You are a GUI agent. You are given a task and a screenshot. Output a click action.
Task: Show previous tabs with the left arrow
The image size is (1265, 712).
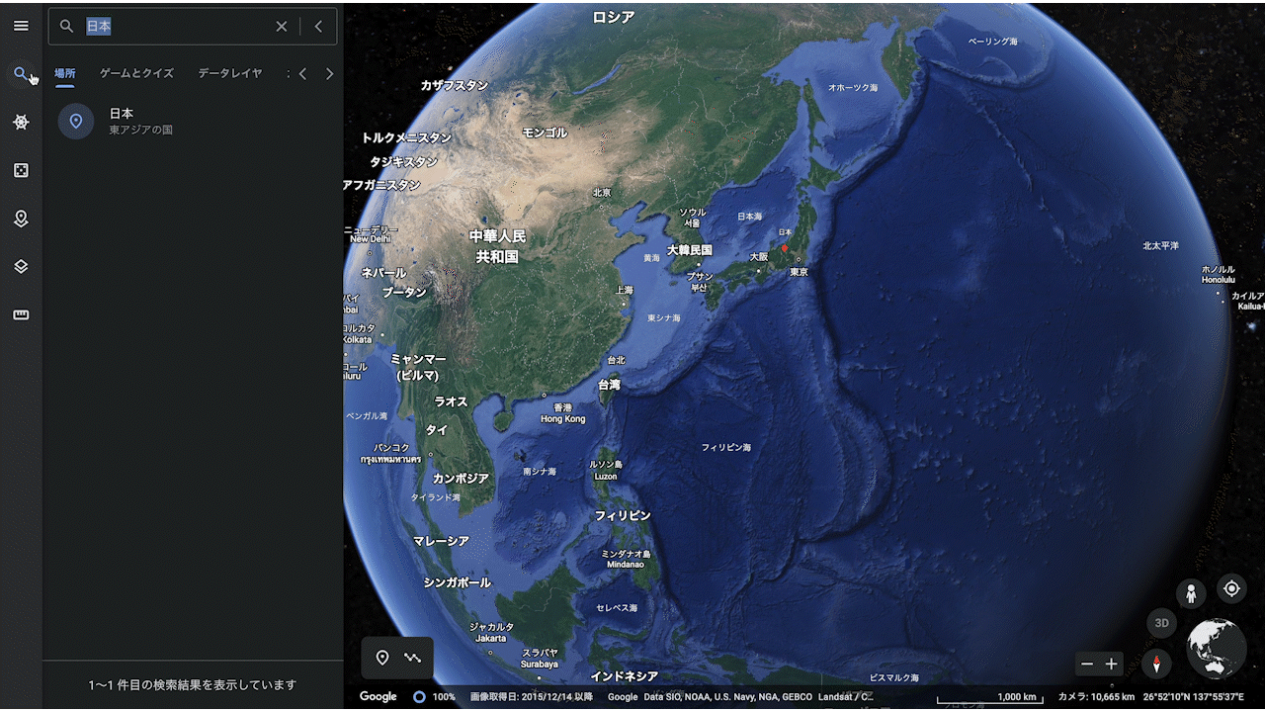pyautogui.click(x=303, y=74)
